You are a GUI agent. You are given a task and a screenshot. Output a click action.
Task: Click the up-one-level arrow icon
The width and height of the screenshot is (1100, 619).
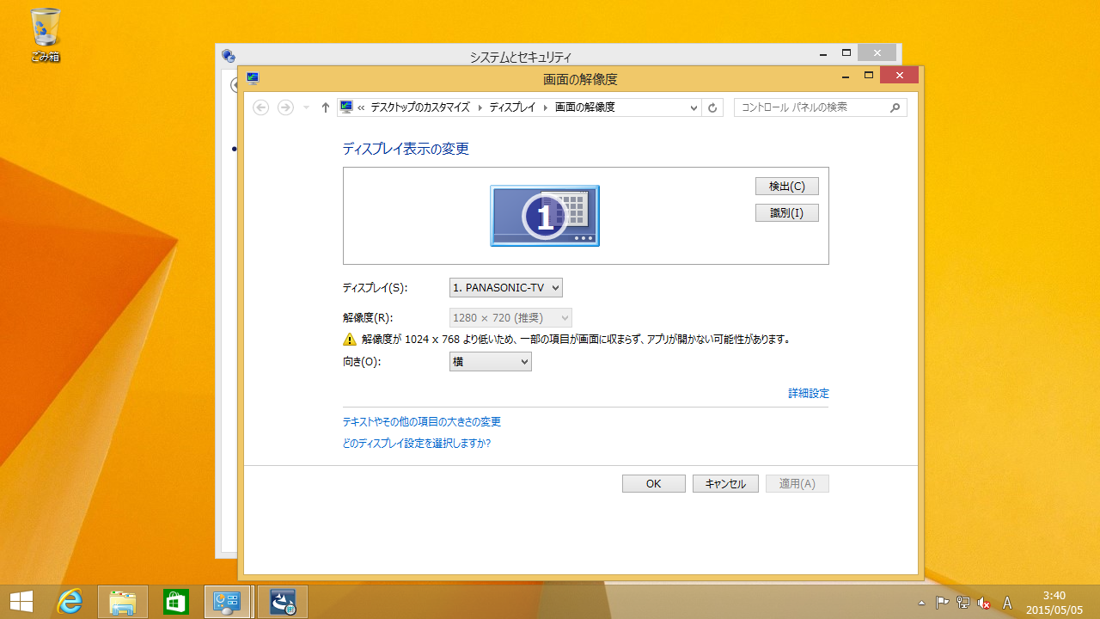[x=325, y=107]
